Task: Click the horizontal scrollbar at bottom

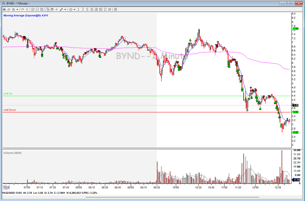Action: coord(173,197)
